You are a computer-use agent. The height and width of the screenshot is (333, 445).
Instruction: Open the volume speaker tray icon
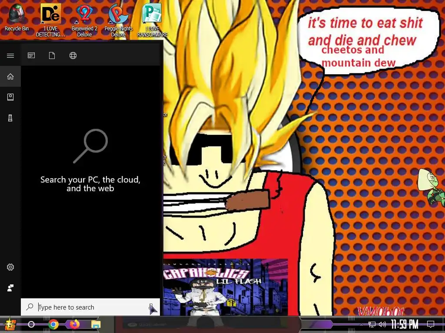coord(382,324)
